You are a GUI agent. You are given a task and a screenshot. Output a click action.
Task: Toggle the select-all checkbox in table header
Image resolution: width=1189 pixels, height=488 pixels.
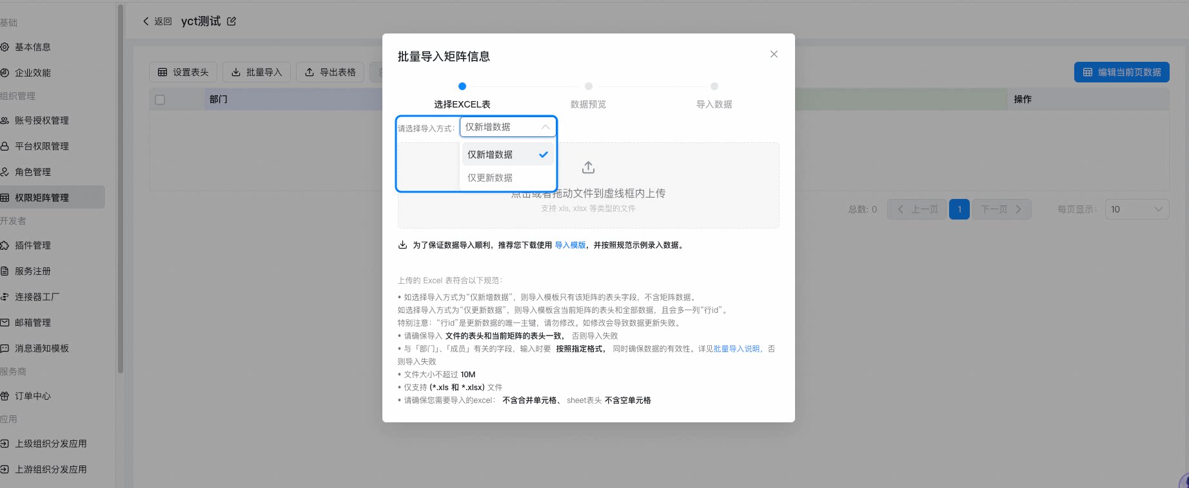tap(160, 100)
